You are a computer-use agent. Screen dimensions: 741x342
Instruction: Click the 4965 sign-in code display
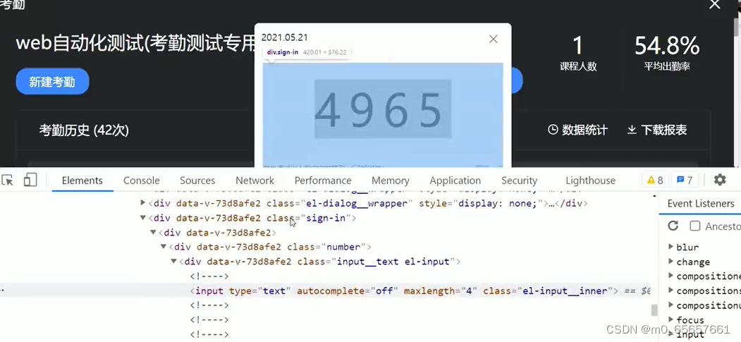click(383, 109)
